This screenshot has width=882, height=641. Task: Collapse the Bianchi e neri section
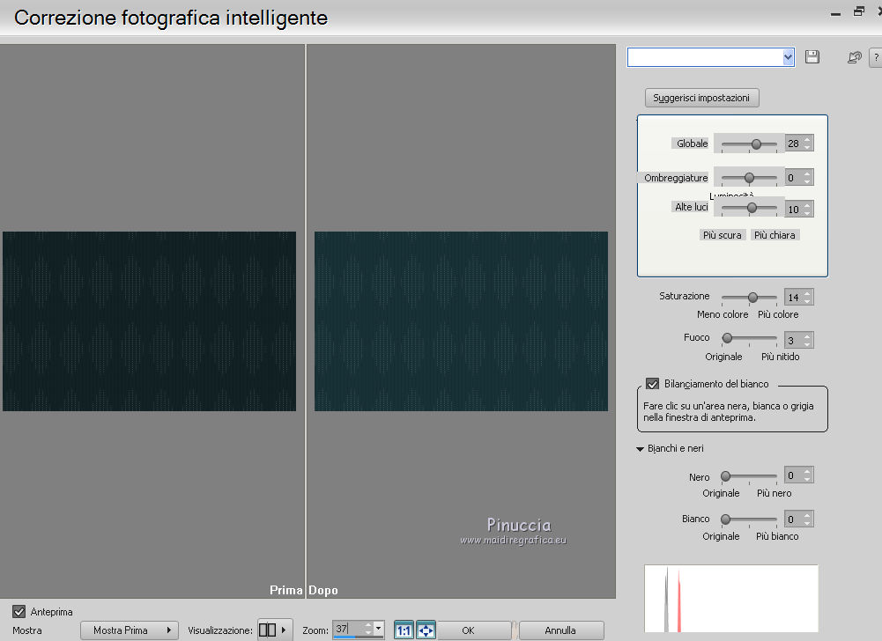tap(640, 449)
